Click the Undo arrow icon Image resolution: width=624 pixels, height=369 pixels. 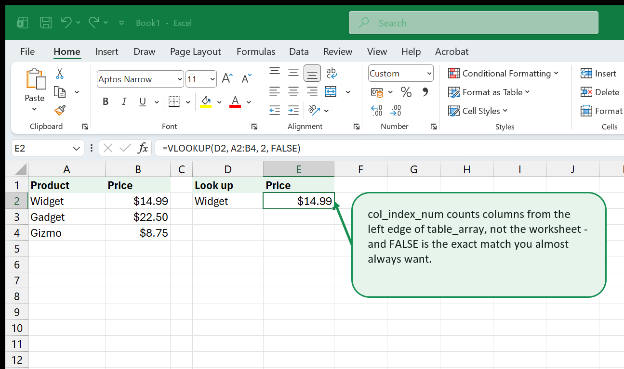66,22
